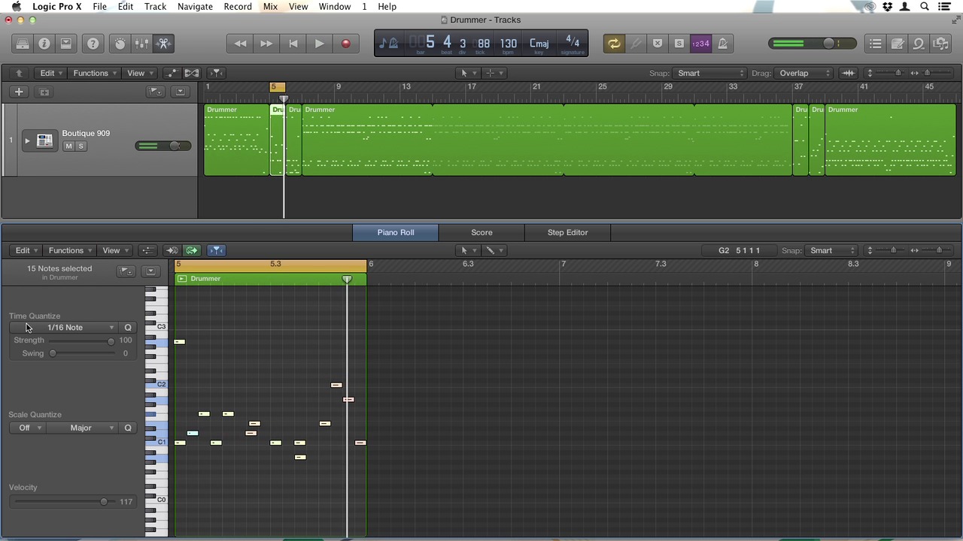Toggle Cycle mode button
This screenshot has height=541, width=963.
point(614,44)
